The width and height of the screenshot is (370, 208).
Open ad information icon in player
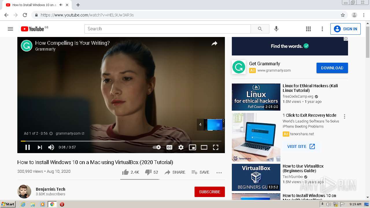pyautogui.click(x=51, y=133)
